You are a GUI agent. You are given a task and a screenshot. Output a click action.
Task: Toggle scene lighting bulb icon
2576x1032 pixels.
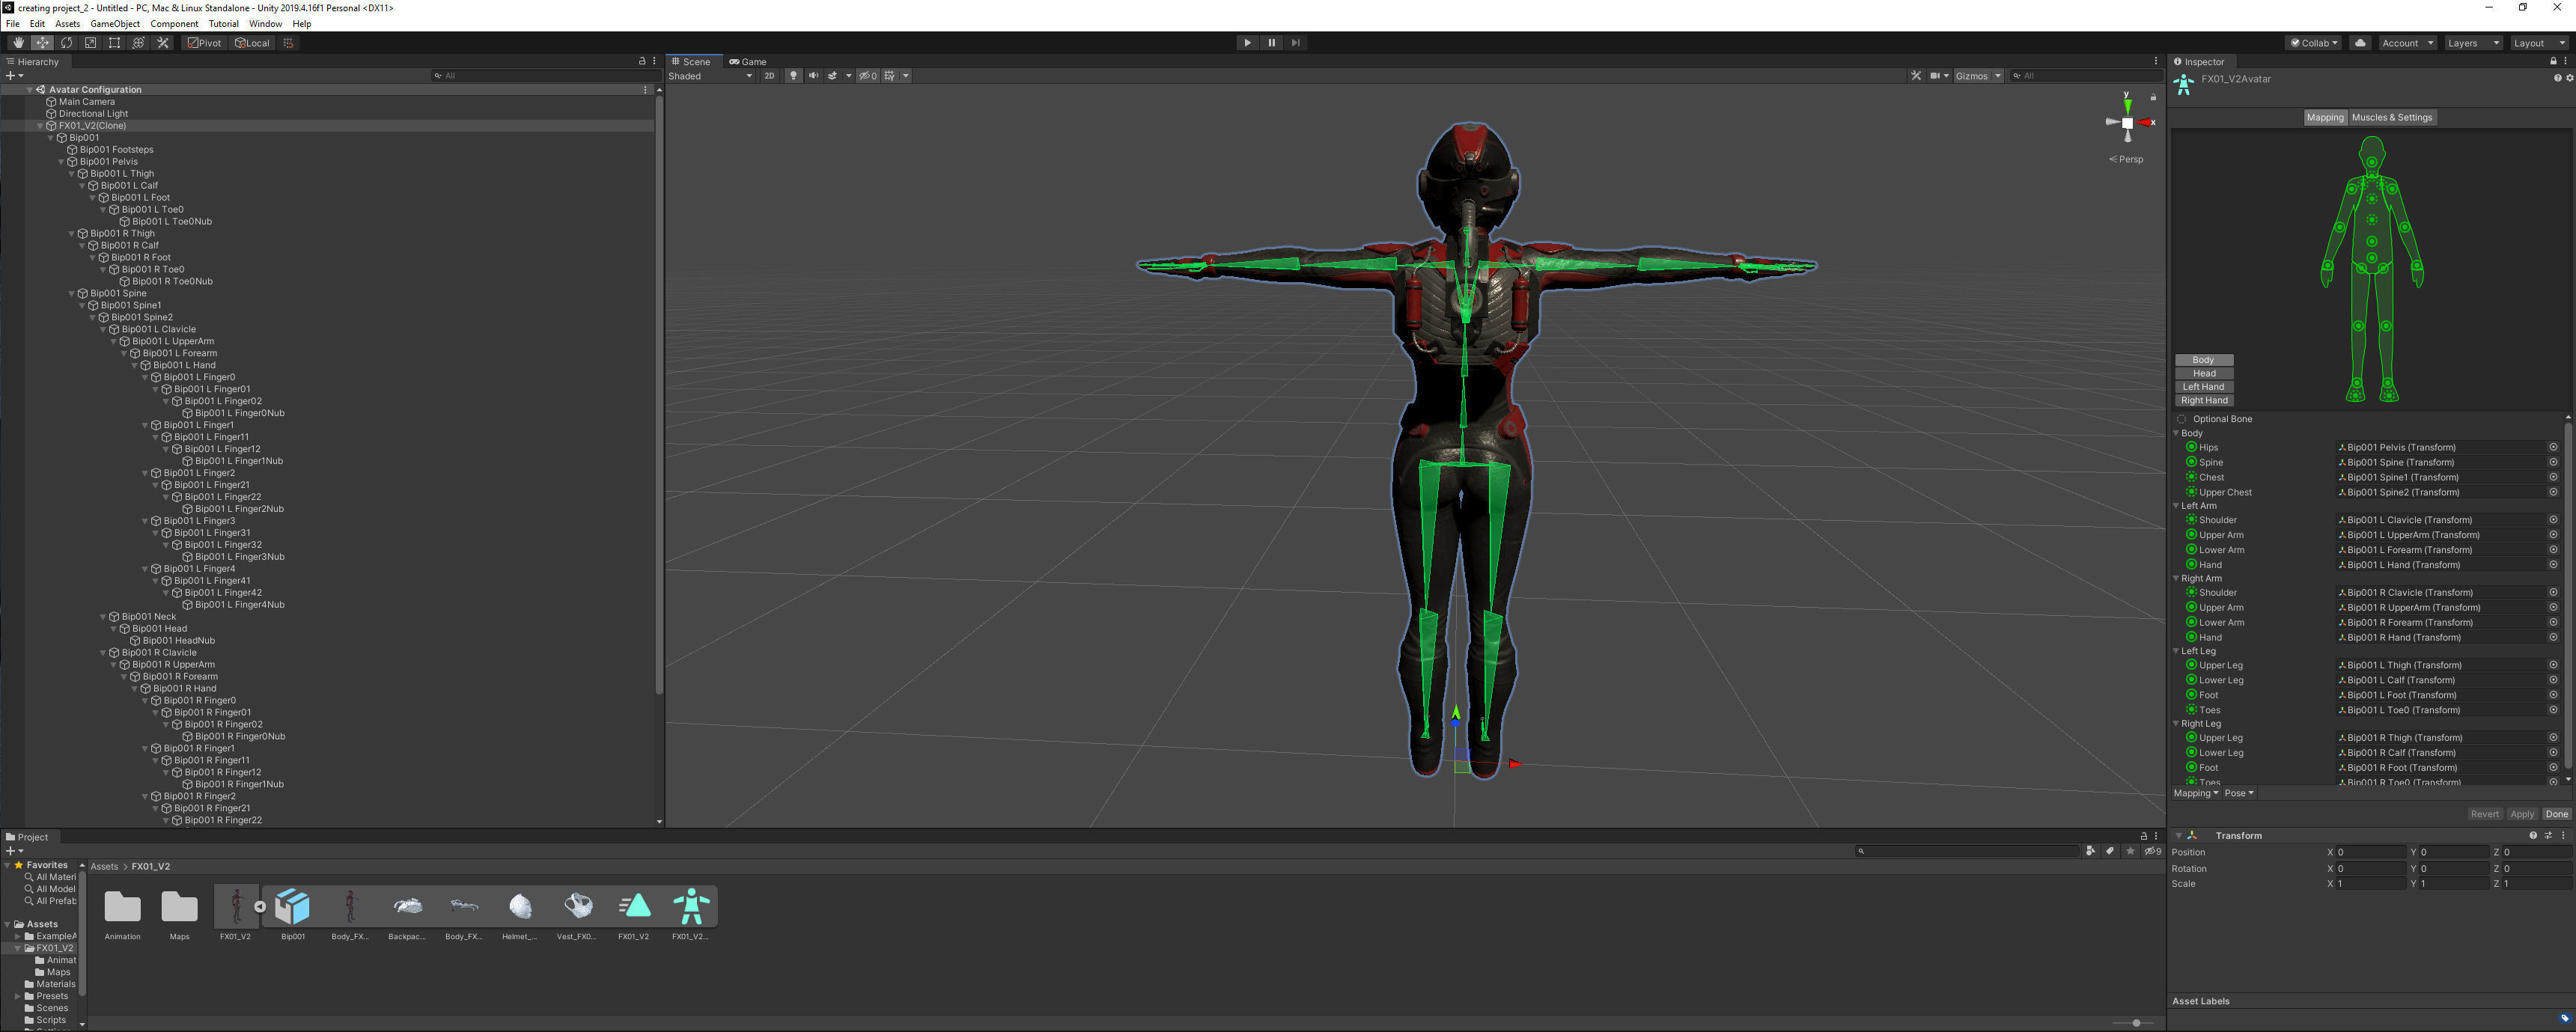pyautogui.click(x=793, y=76)
